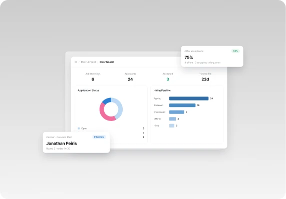Screen dimensions: 286x199
Task: Click the Applied row label
Action: (x=157, y=98)
